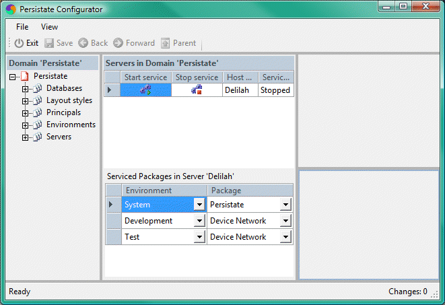Click the Databases node icon
This screenshot has height=305, width=445.
click(38, 89)
